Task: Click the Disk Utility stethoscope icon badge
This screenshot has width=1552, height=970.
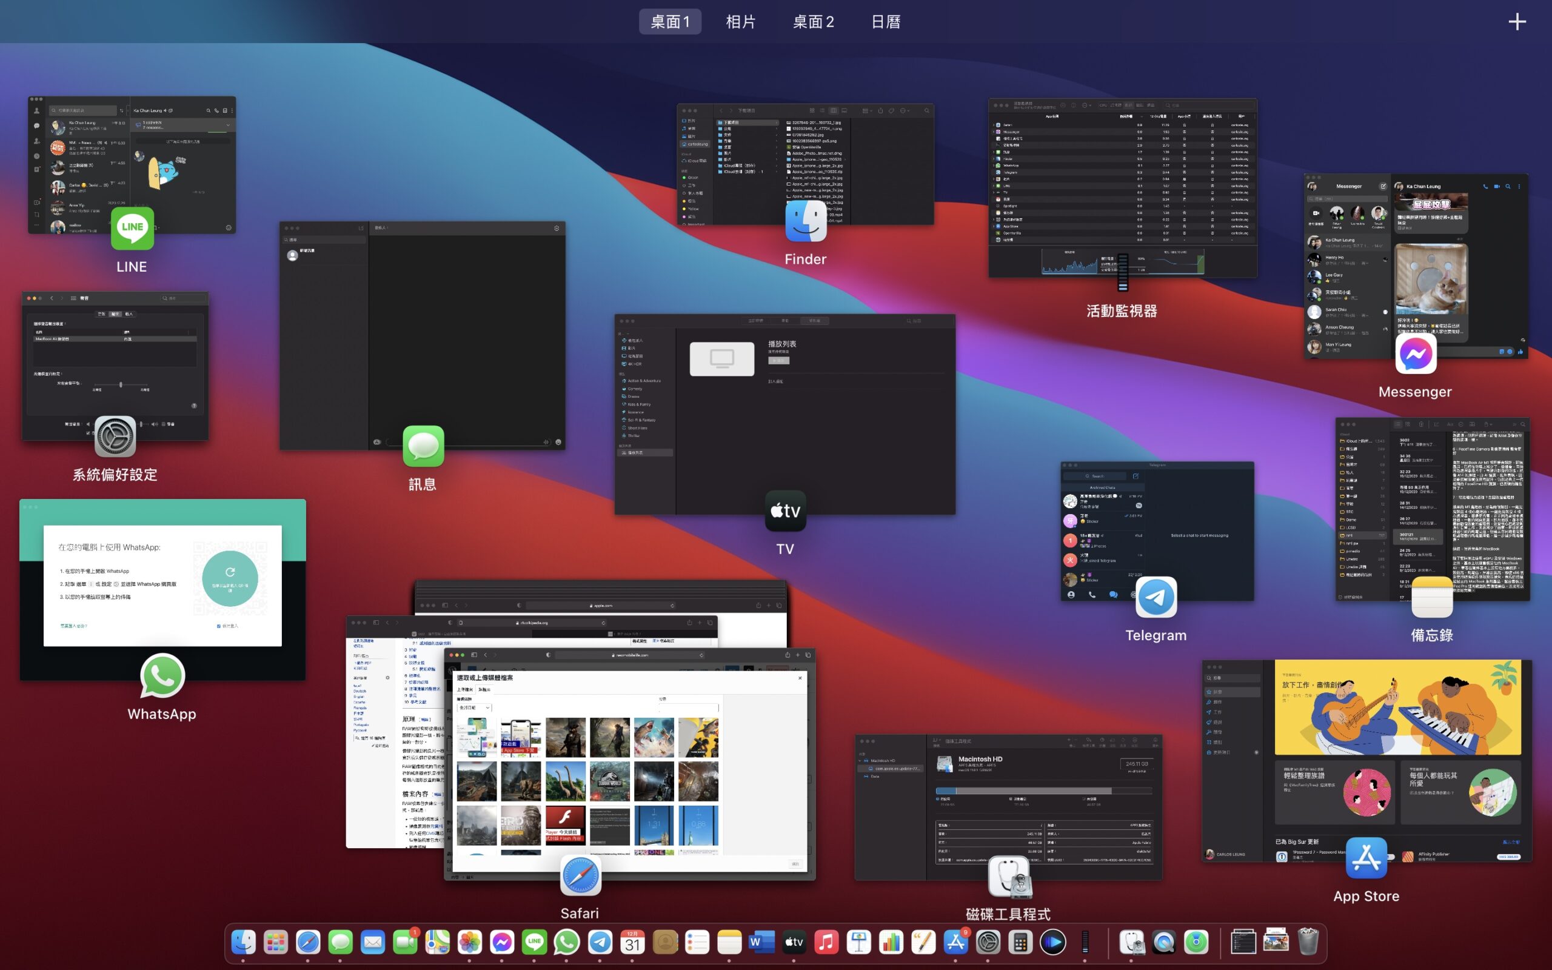Action: 1009,878
